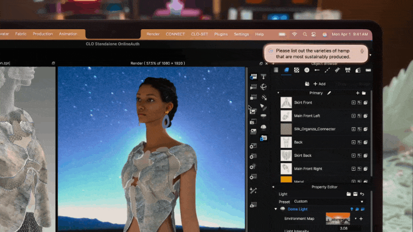Screen dimensions: 413x232
Task: Collapse the Dome Light section triangle
Action: pyautogui.click(x=276, y=209)
